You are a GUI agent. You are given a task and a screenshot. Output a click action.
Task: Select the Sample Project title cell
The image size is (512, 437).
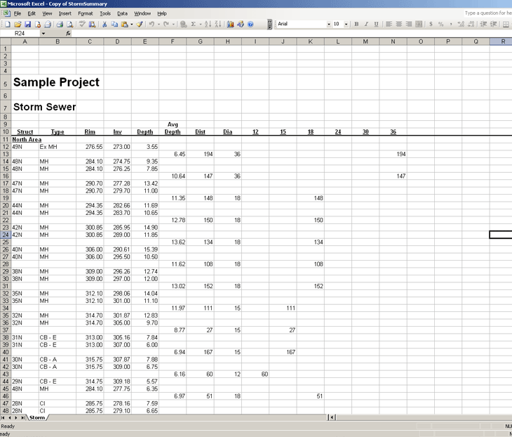56,82
